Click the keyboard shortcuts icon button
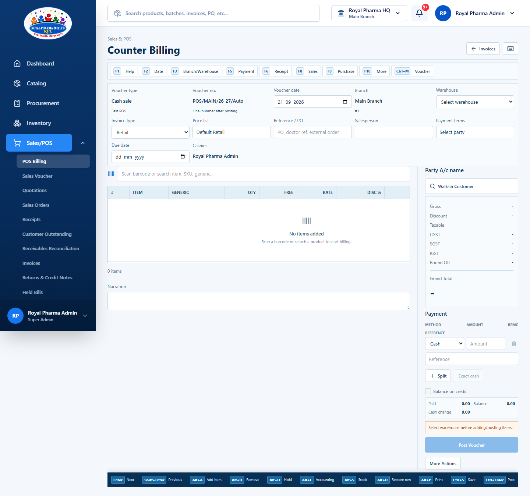This screenshot has width=530, height=496. 510,49
